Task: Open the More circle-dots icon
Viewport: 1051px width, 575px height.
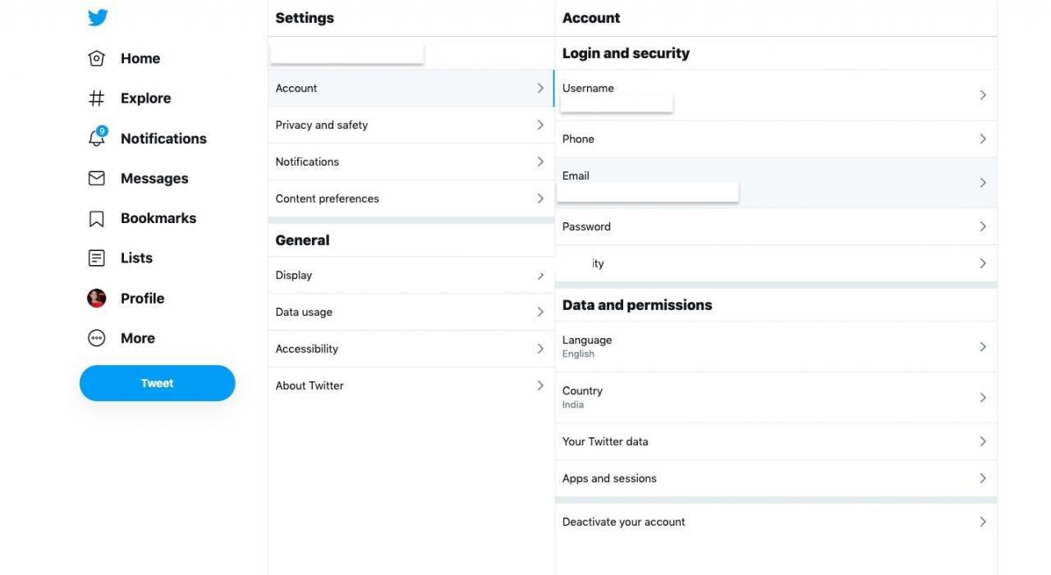Action: pos(97,338)
